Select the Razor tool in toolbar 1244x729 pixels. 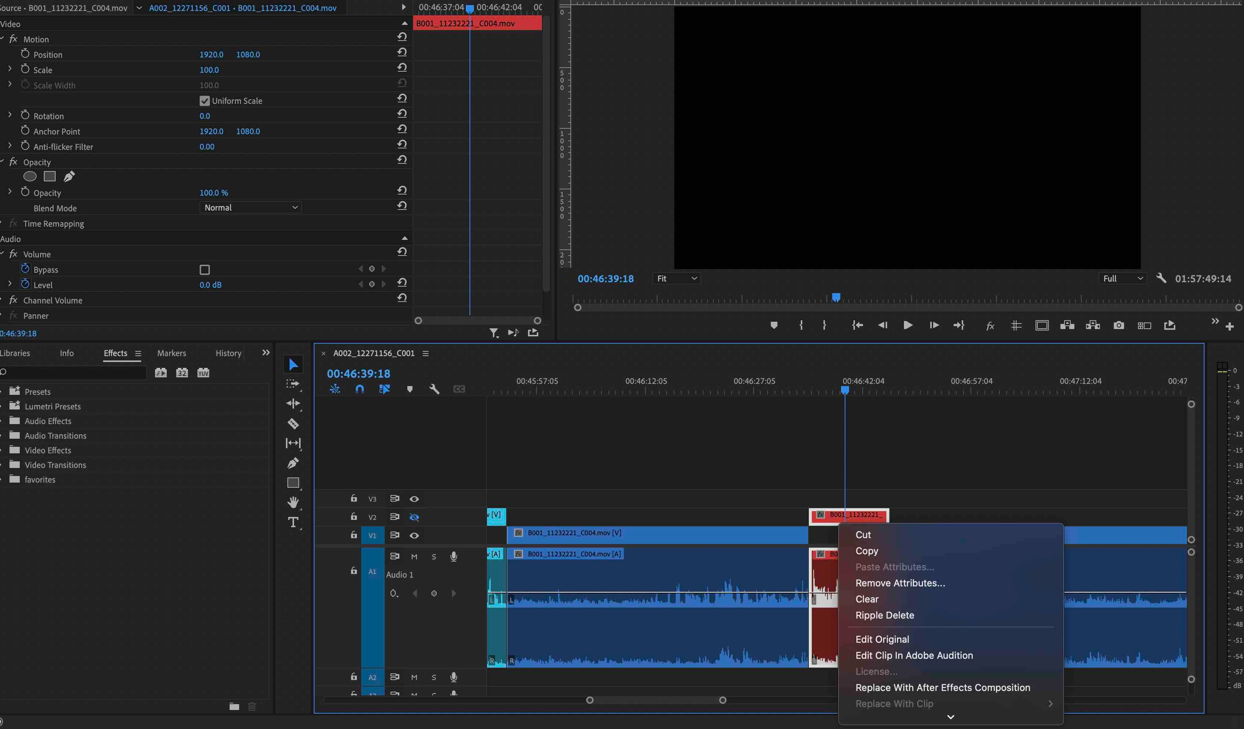[293, 423]
